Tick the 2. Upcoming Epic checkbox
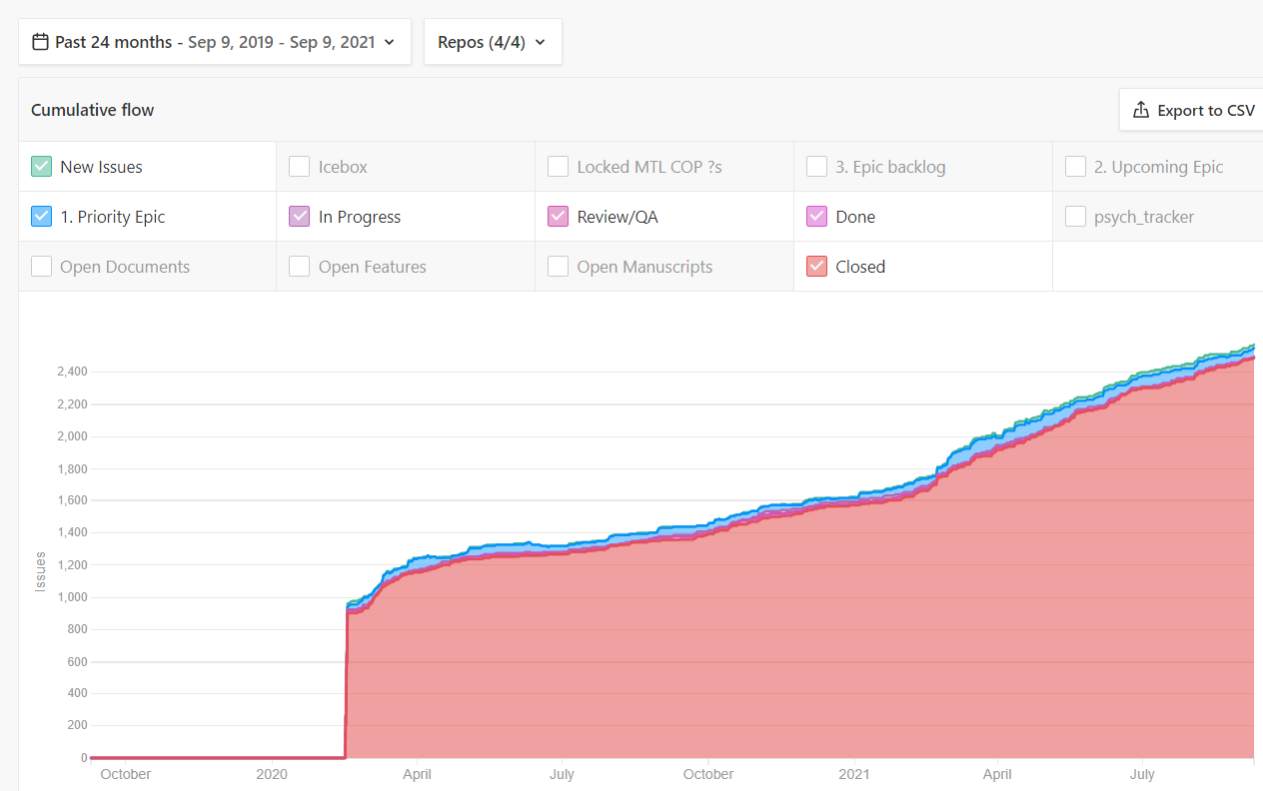This screenshot has width=1263, height=791. pyautogui.click(x=1075, y=167)
